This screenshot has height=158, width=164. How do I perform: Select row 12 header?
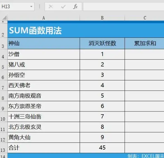click(x=4, y=137)
